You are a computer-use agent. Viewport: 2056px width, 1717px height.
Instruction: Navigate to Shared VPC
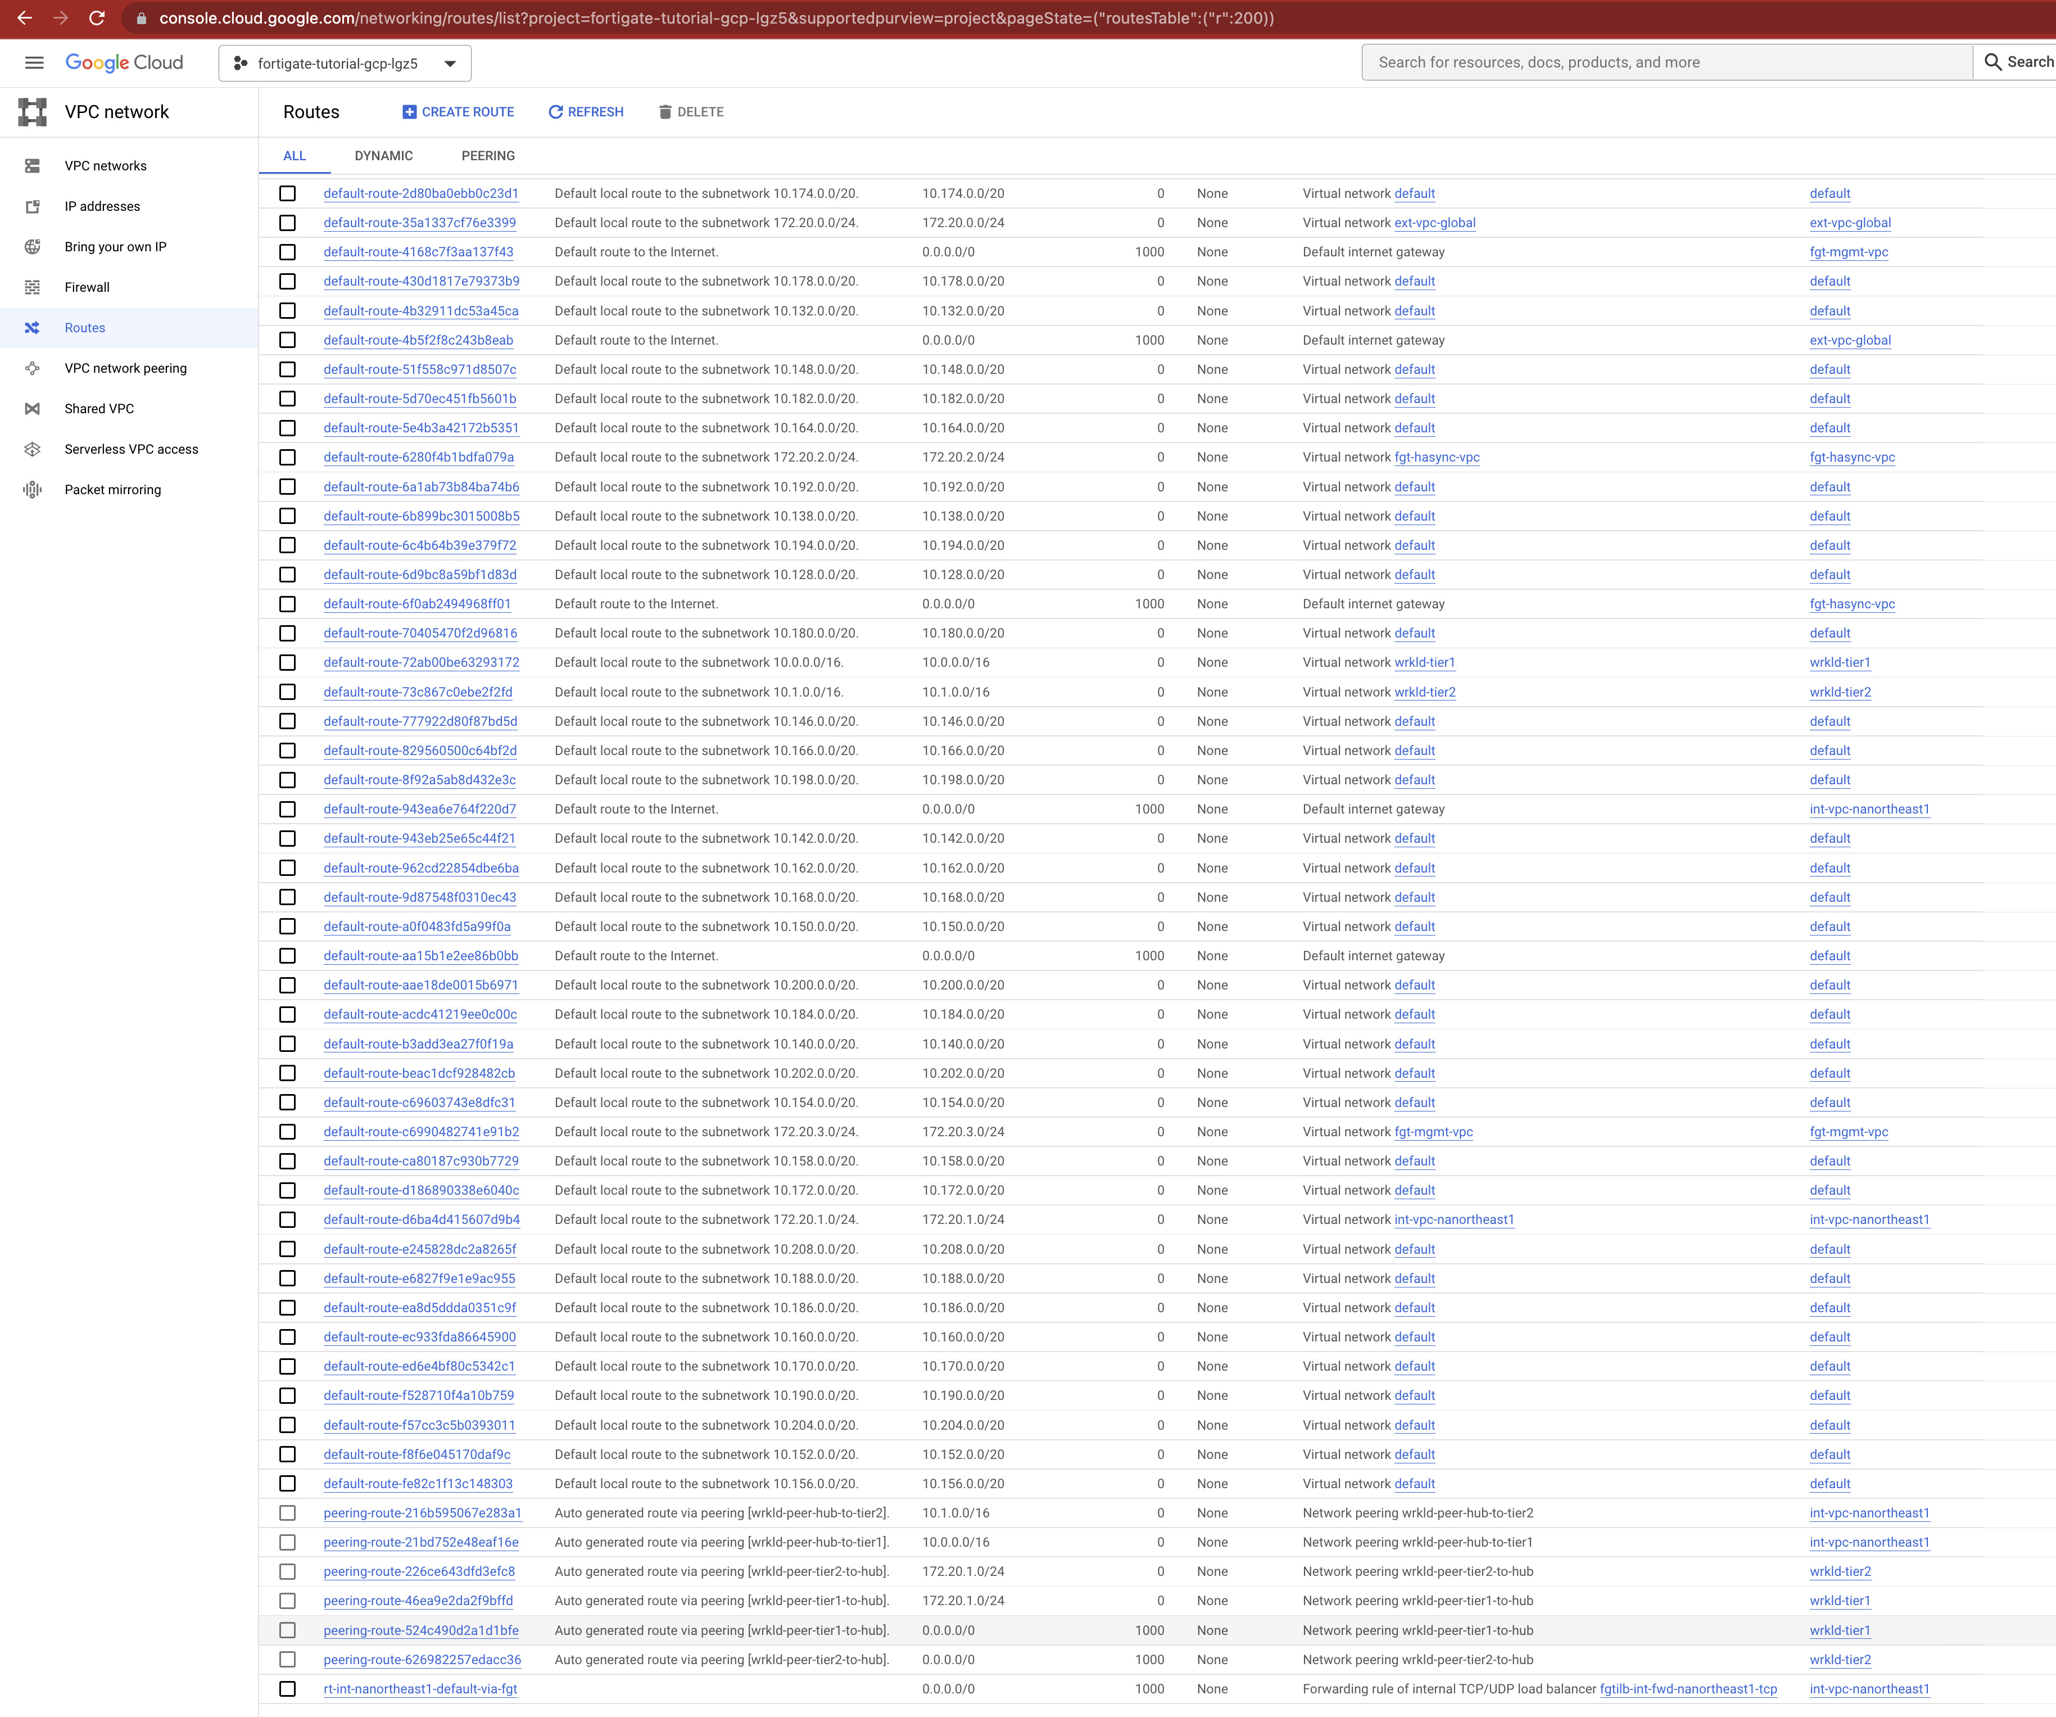(99, 408)
